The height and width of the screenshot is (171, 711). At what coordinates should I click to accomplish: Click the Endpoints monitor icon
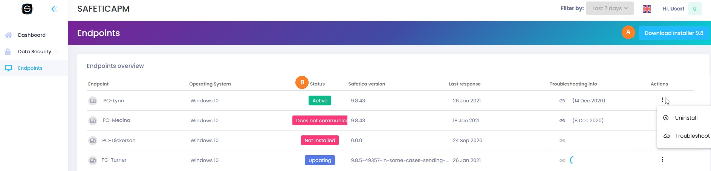(8, 68)
